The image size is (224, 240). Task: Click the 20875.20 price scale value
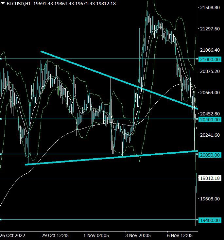[x=210, y=71]
